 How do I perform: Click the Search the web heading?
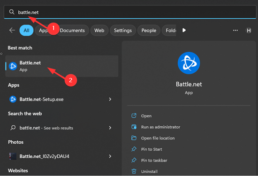(25, 114)
